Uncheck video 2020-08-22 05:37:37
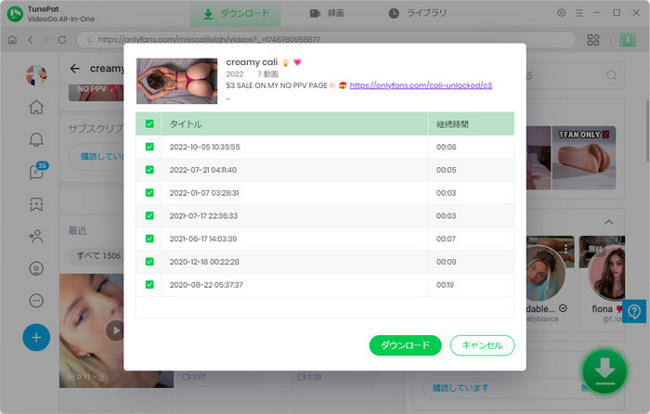The width and height of the screenshot is (650, 414). [x=149, y=285]
